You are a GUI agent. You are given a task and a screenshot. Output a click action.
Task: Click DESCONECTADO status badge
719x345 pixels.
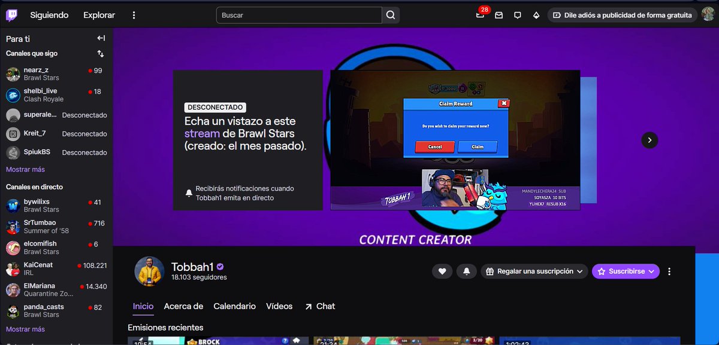(x=215, y=108)
